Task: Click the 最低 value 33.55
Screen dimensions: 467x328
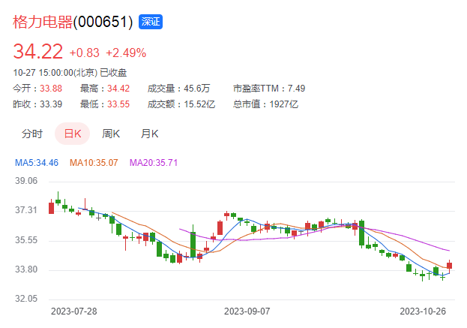Action: tap(118, 104)
